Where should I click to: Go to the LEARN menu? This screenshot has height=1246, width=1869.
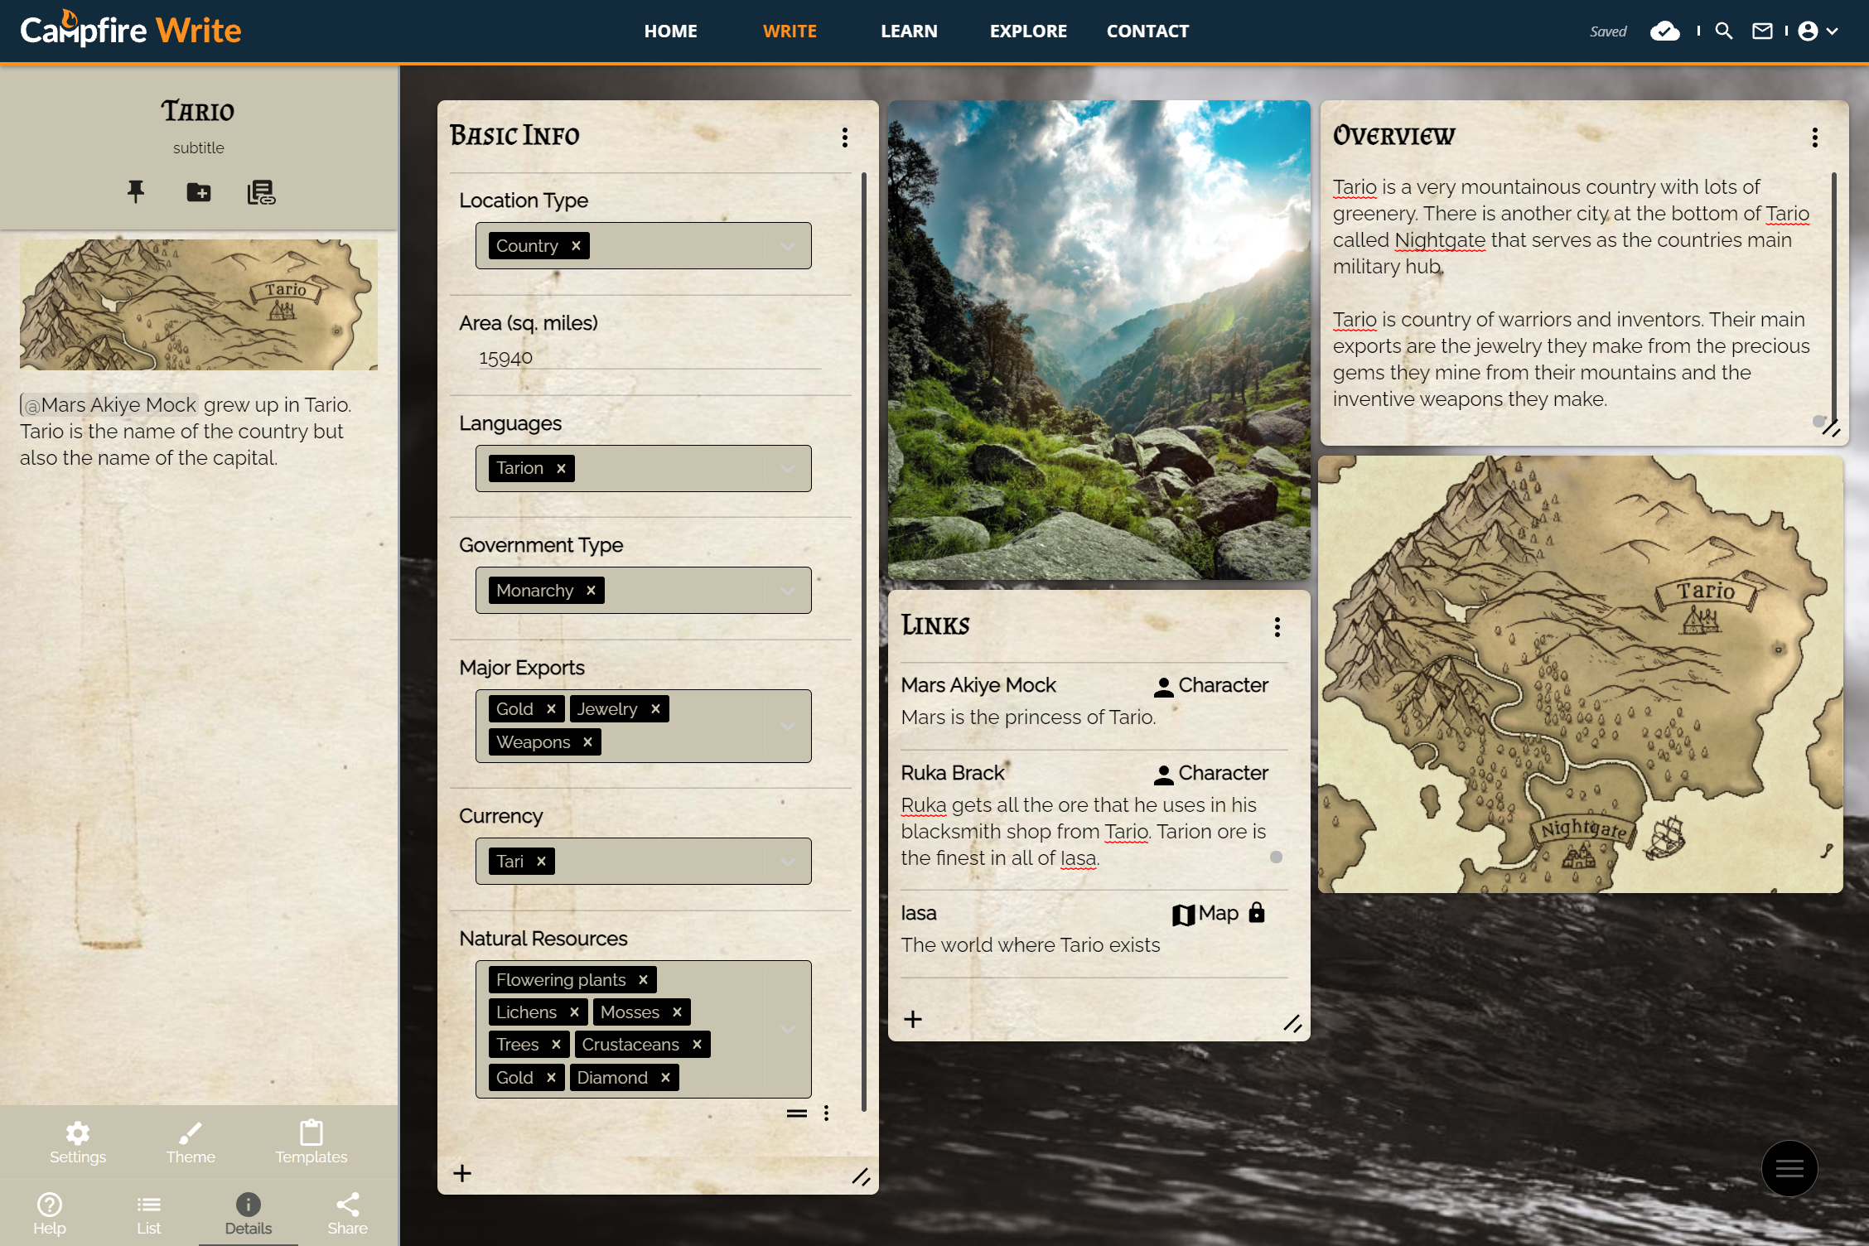coord(909,31)
